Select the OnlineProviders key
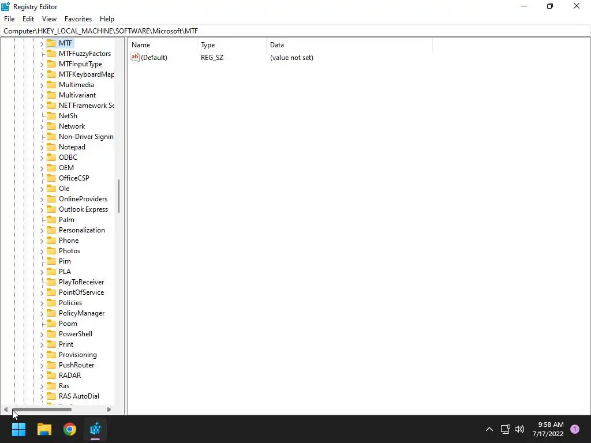 point(83,199)
